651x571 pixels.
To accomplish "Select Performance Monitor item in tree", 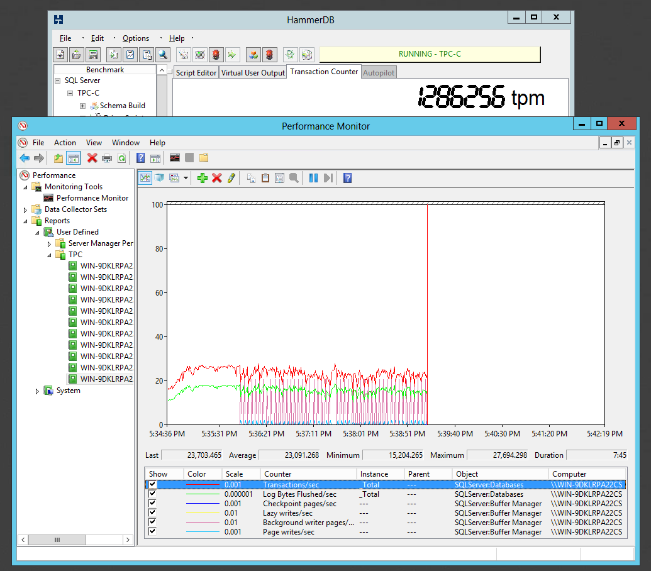I will (92, 198).
